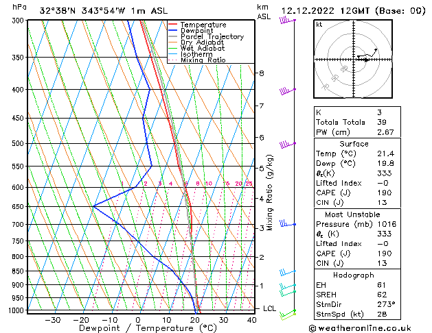This screenshot has width=432, height=333.
Task: Click the Surface Temp value 21.4
Action: click(x=386, y=153)
